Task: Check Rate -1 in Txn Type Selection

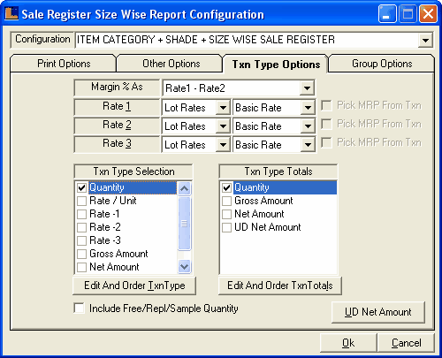Action: point(81,215)
